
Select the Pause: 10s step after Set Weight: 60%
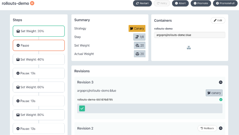coord(39,101)
